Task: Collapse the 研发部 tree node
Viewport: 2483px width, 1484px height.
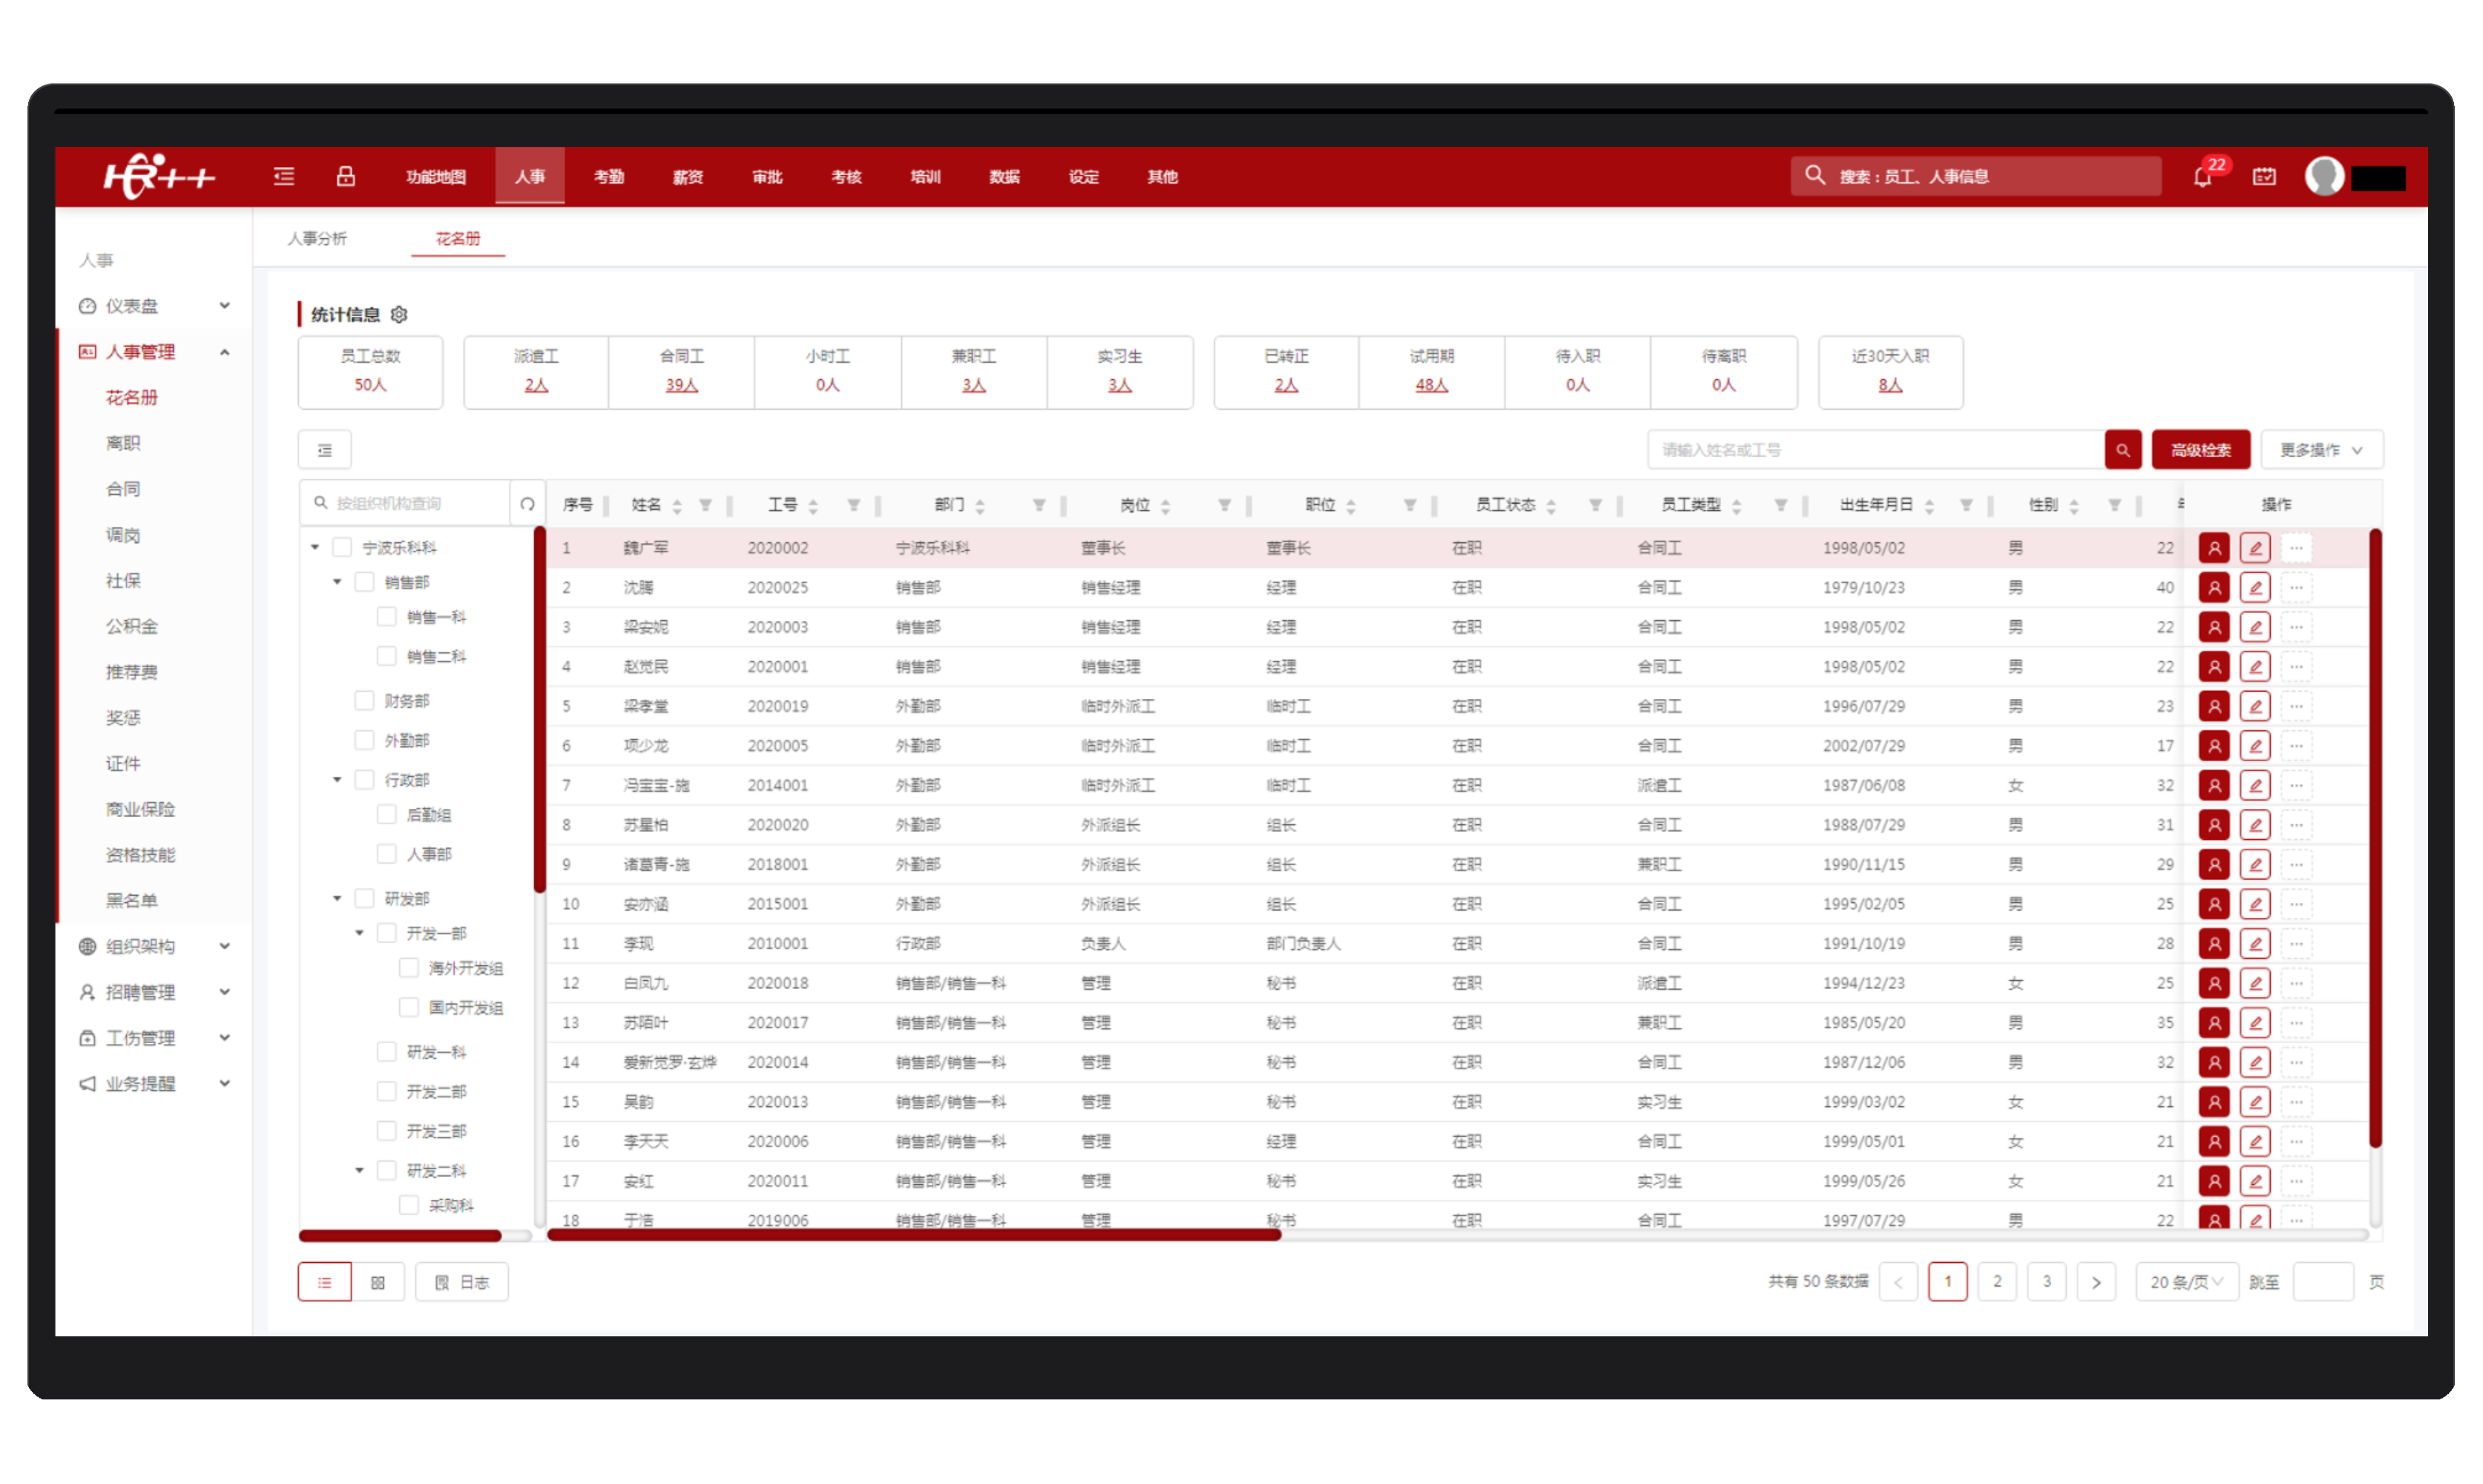Action: point(338,898)
